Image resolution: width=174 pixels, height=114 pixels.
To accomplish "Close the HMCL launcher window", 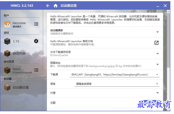I will pyautogui.click(x=165, y=6).
